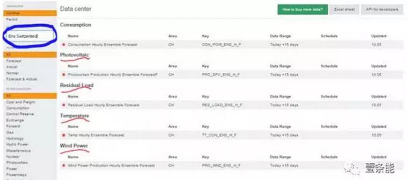Select the Control Reserve category
This screenshot has height=180, width=409.
tap(20, 114)
